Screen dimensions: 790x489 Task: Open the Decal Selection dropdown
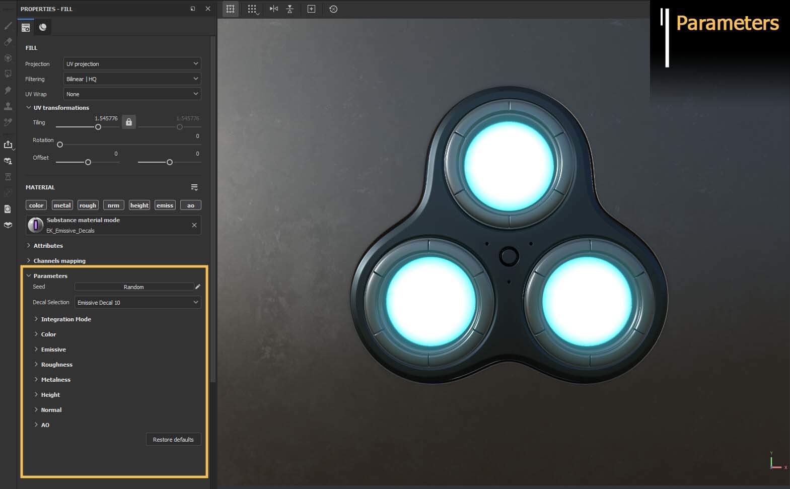pyautogui.click(x=137, y=302)
